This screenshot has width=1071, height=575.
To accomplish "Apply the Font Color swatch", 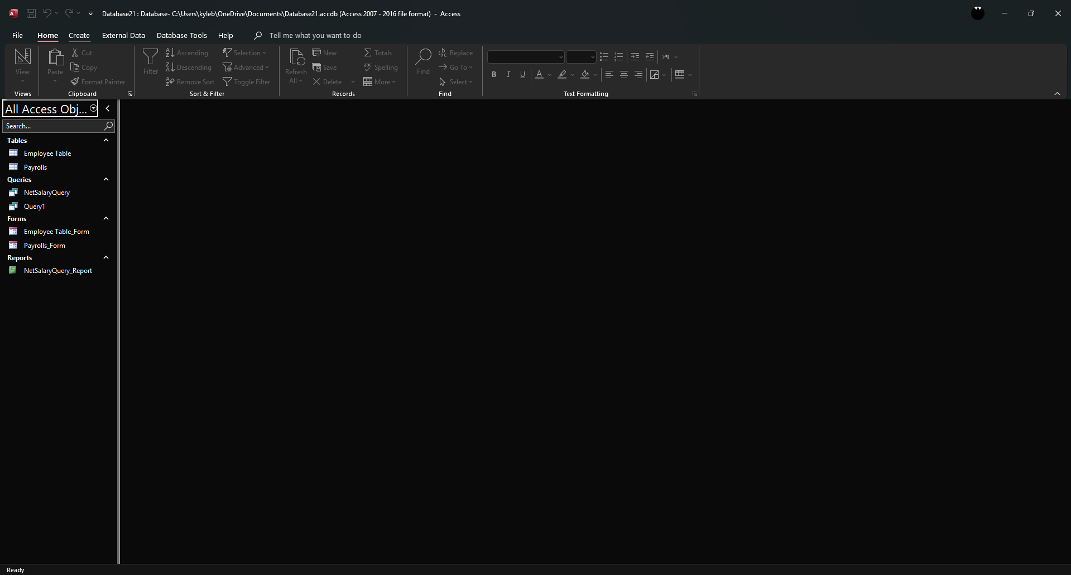I will [x=539, y=74].
